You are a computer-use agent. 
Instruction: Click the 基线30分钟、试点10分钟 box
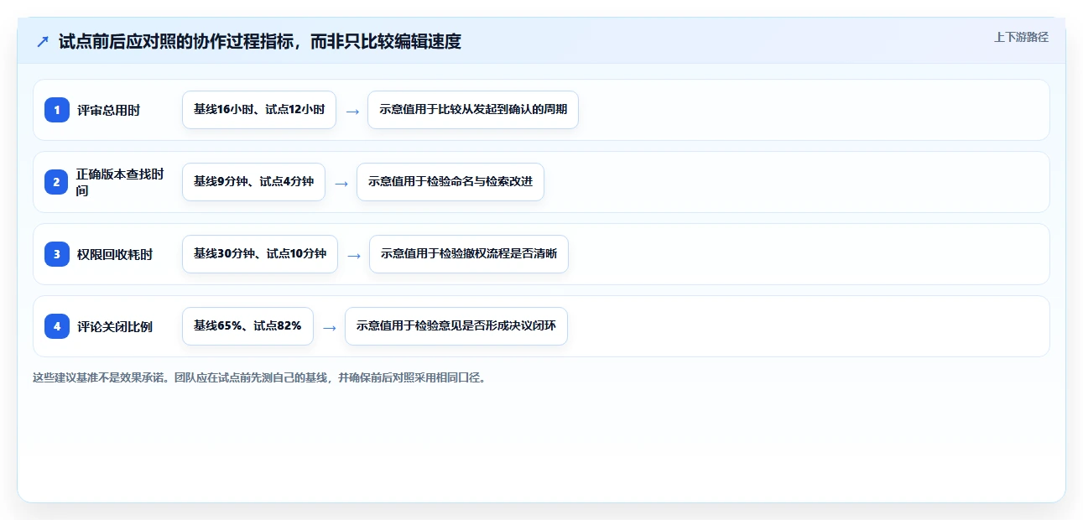(260, 254)
